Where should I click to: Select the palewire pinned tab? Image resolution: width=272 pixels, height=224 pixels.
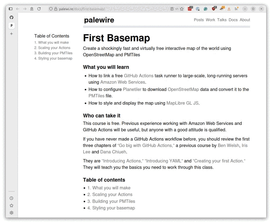coord(12,25)
